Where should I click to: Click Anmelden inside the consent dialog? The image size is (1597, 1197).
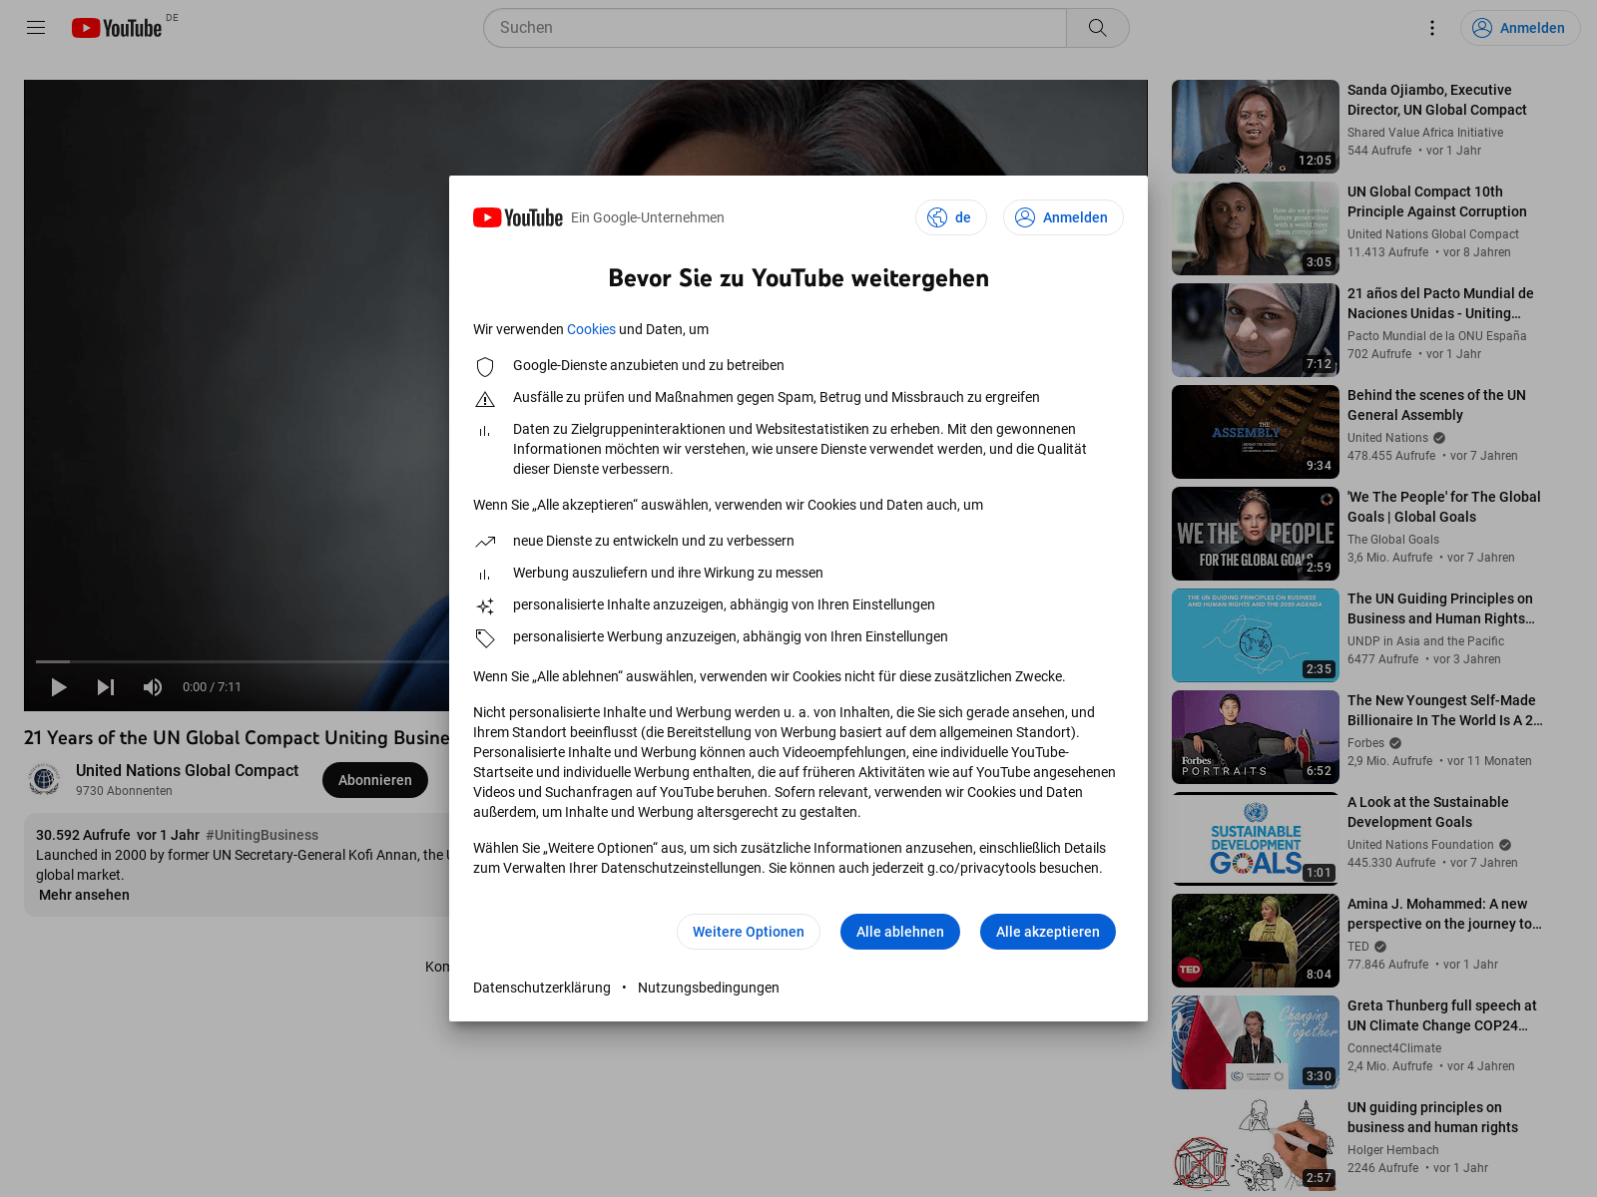point(1063,217)
